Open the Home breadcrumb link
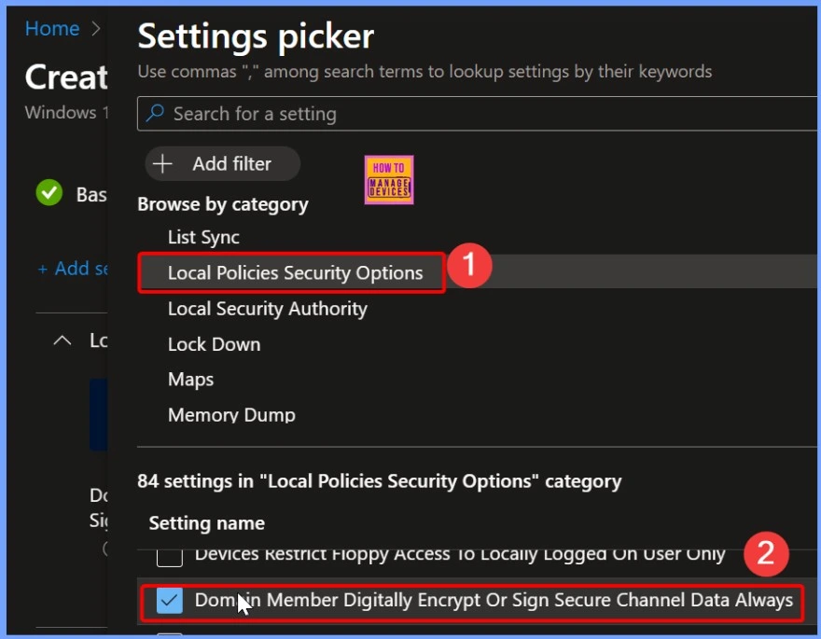The height and width of the screenshot is (639, 821). tap(52, 29)
